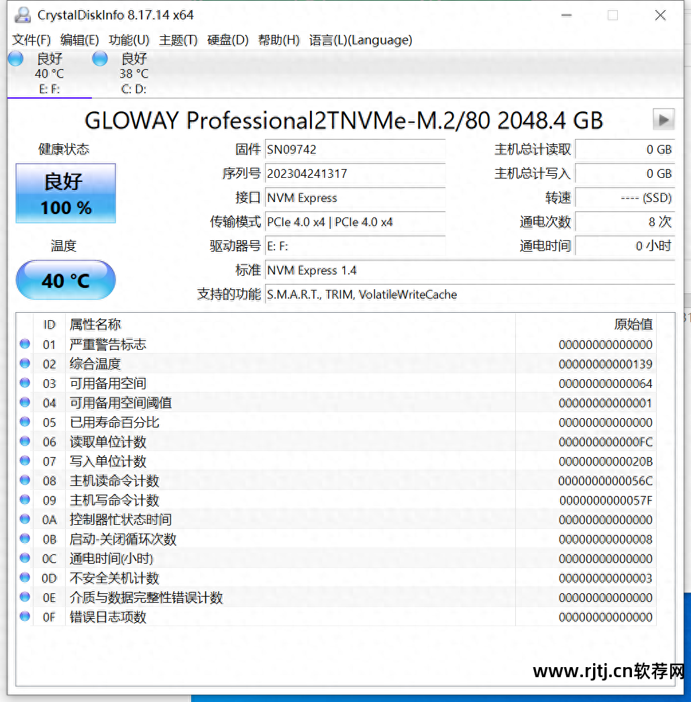691x702 pixels.
Task: Click the blue health dot above C: D: drive
Action: click(x=99, y=58)
